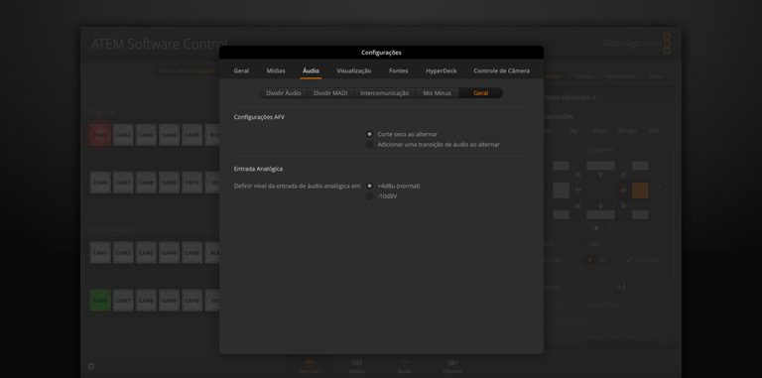Choose Corte seco ao alternar option
This screenshot has height=378, width=762.
[370, 134]
